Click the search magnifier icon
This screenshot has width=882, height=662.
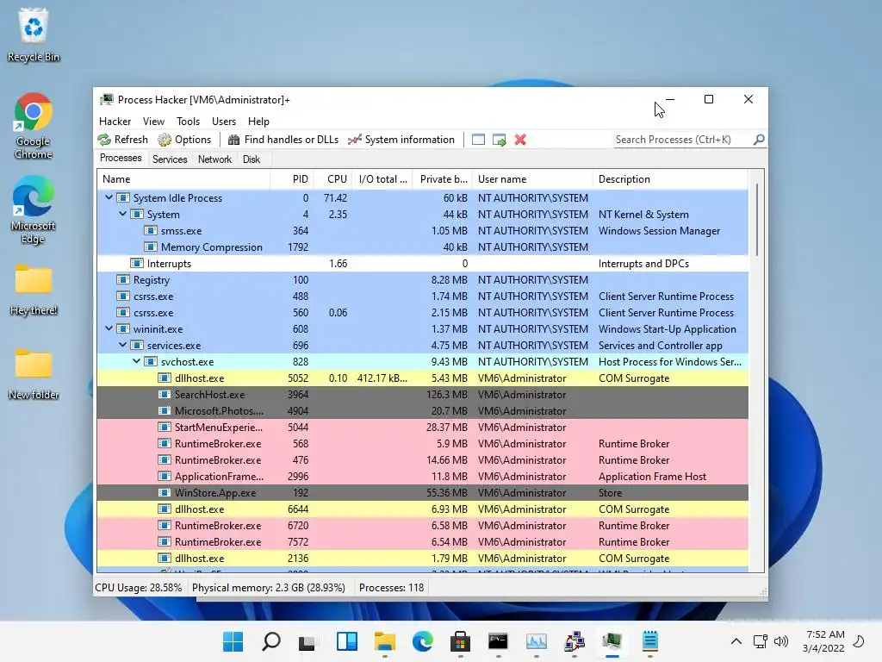[x=759, y=139]
